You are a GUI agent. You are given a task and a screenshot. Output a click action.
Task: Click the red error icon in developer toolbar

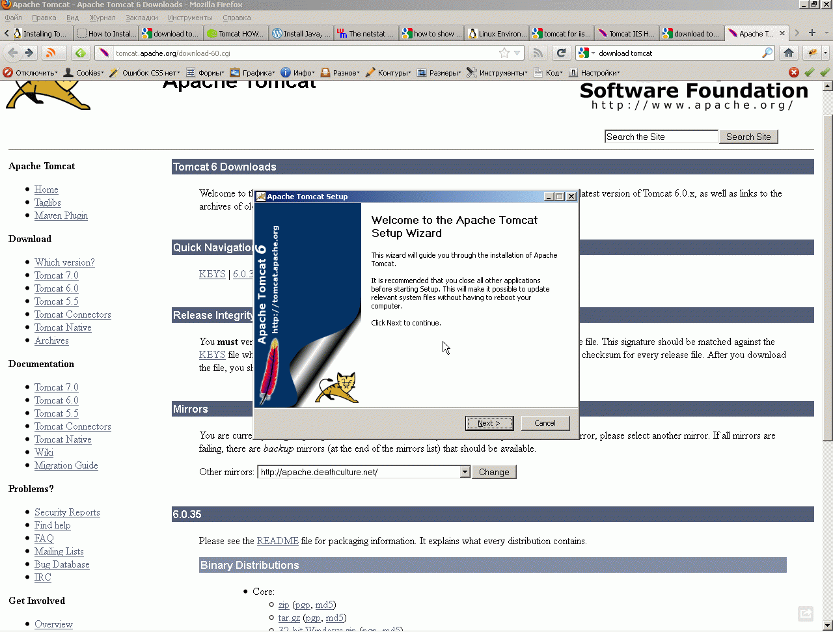(794, 72)
